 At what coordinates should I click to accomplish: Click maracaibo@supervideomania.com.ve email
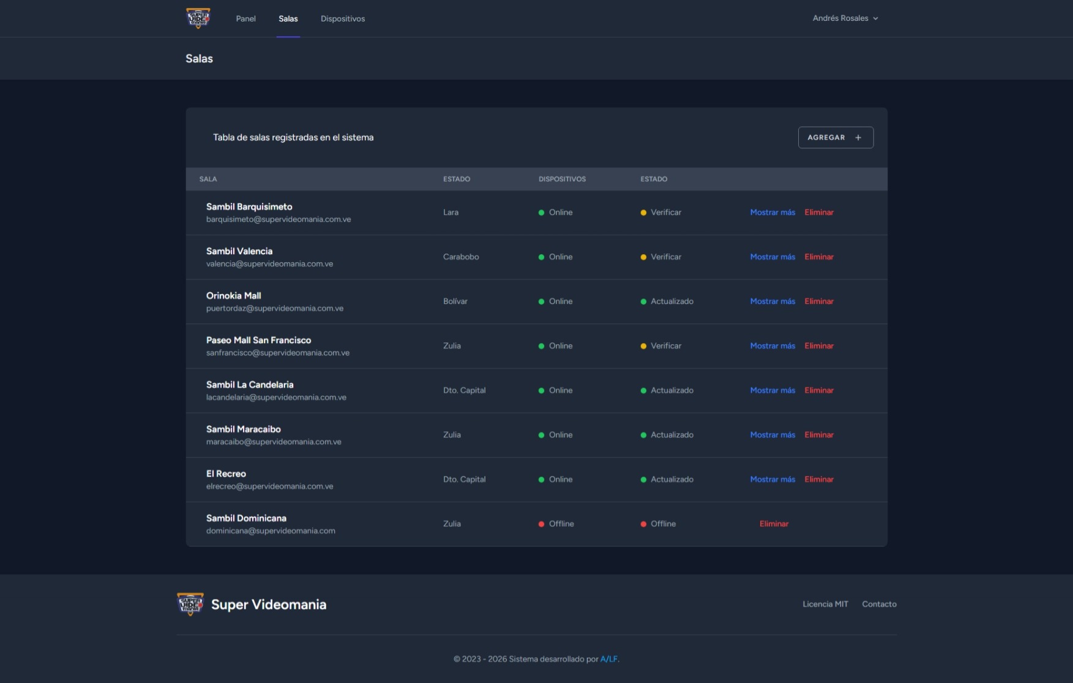pos(274,442)
